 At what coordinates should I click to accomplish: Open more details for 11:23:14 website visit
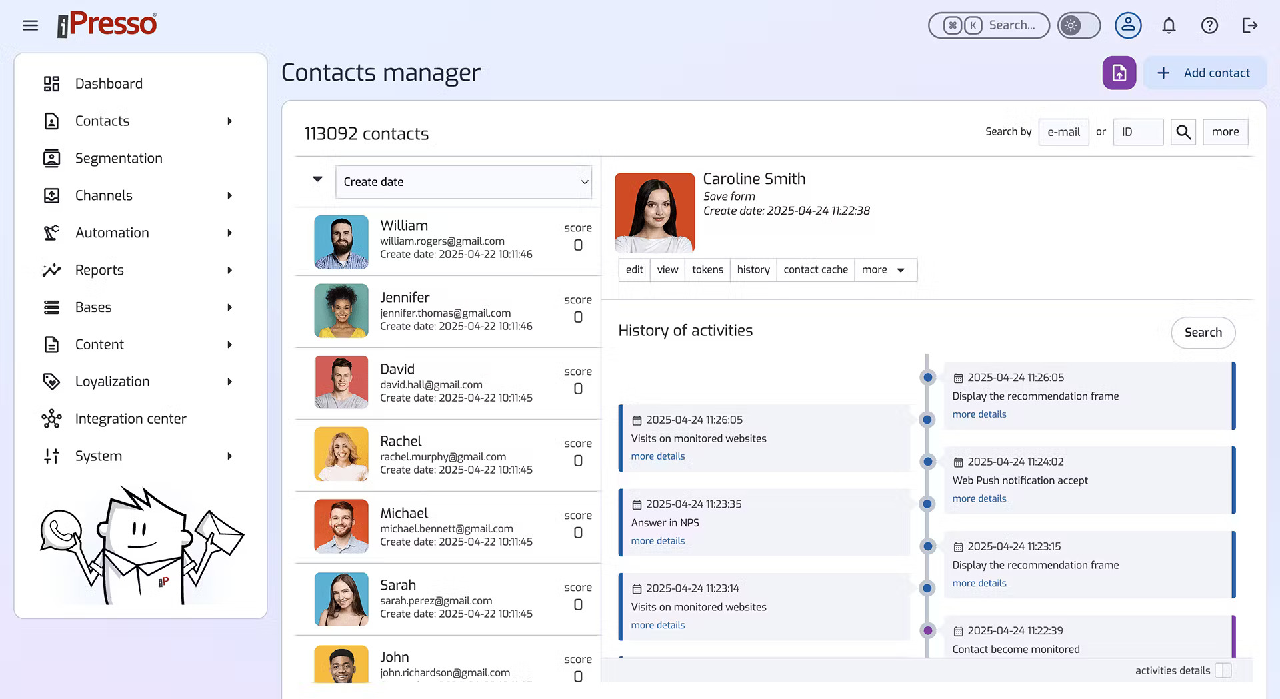click(x=658, y=625)
